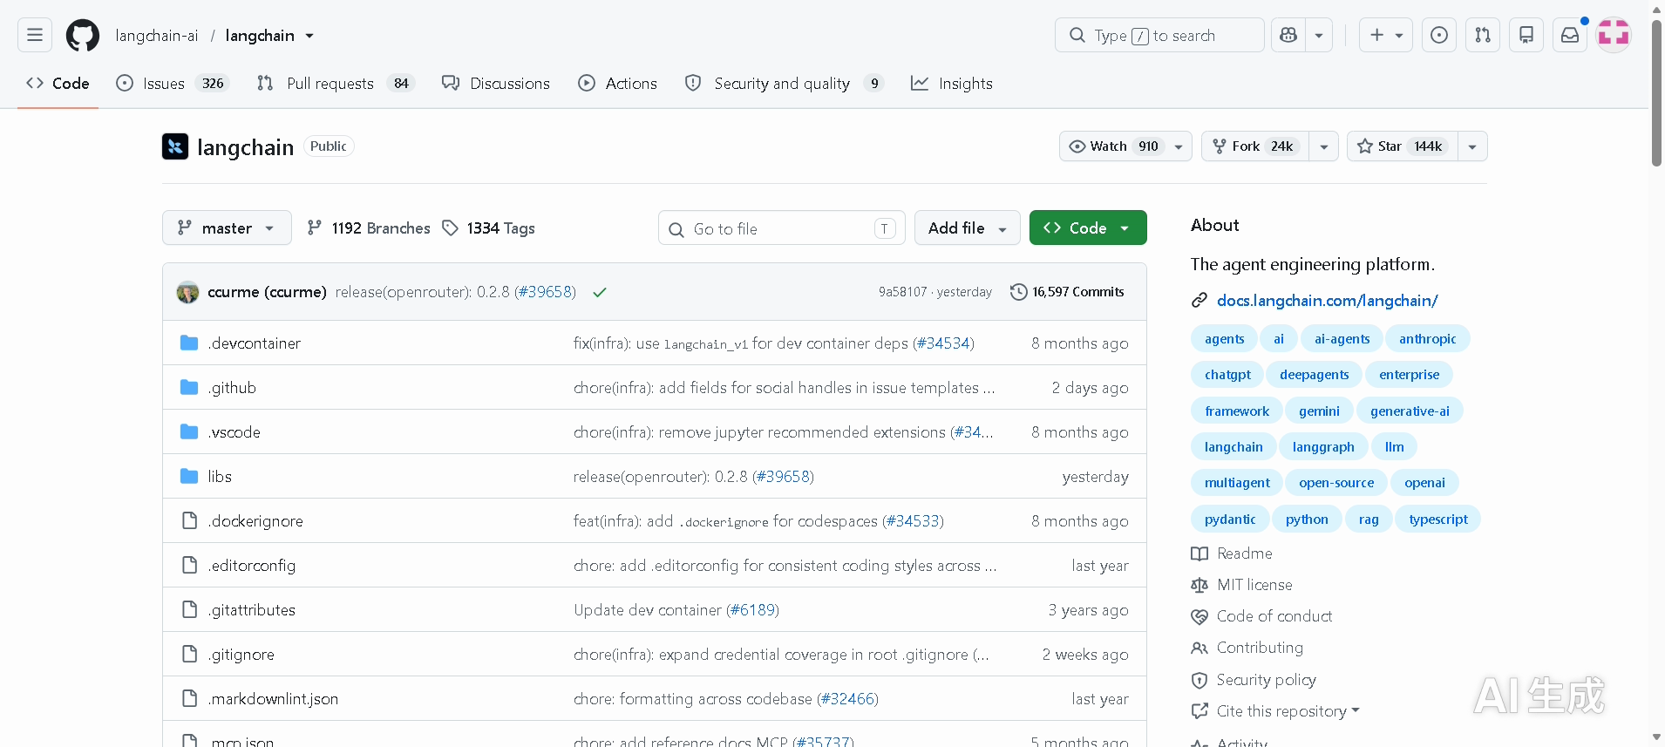Click the ccurme commit author avatar
This screenshot has width=1665, height=747.
coord(187,292)
